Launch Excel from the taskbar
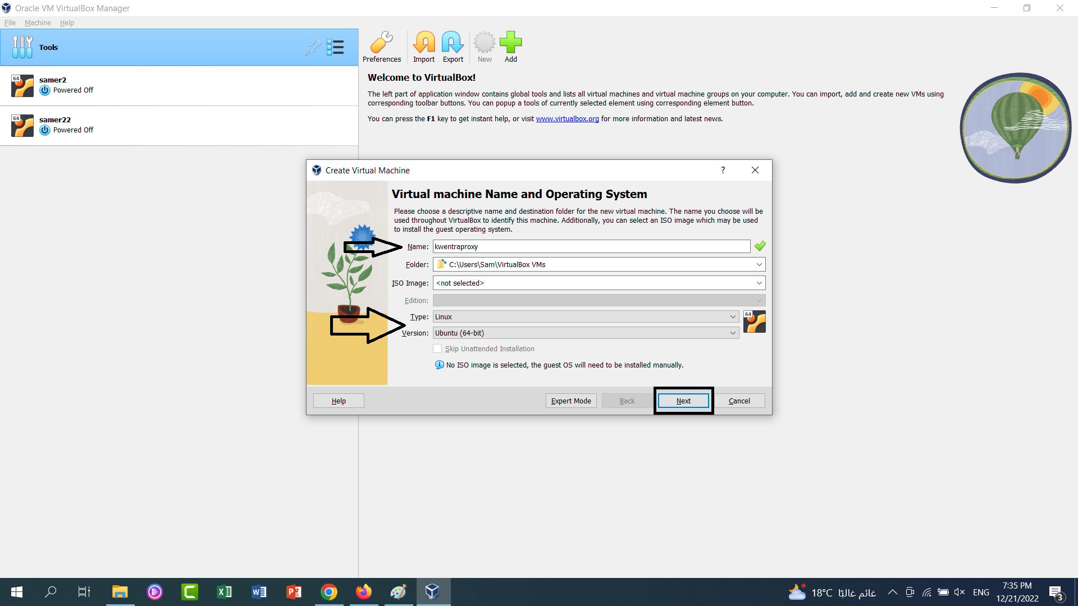The width and height of the screenshot is (1078, 606). (224, 592)
